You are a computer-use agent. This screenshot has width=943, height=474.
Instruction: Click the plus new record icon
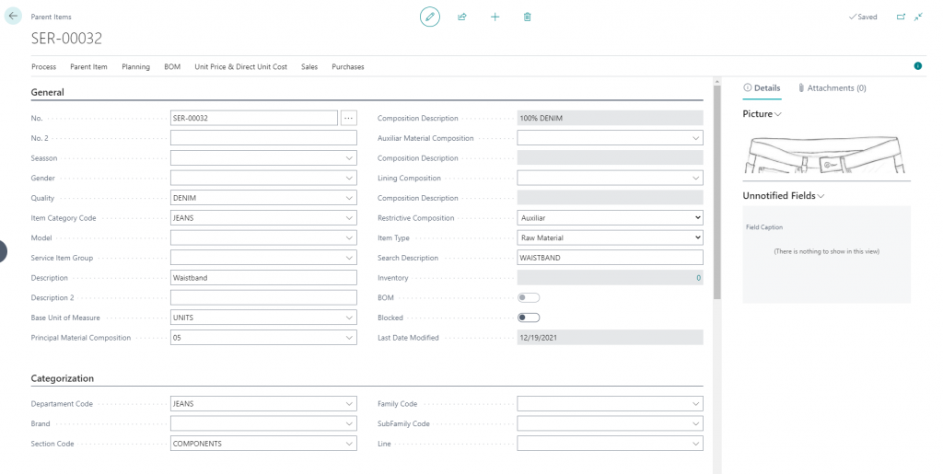pos(495,17)
